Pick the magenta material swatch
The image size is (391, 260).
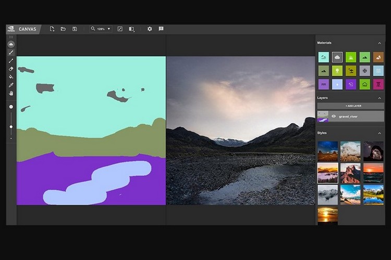point(378,84)
